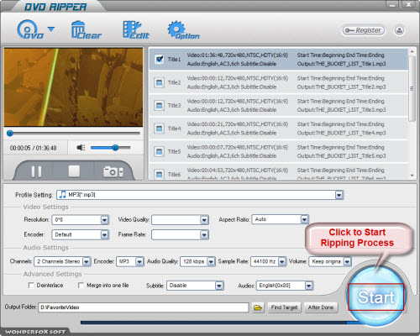
Task: Open the Sample Rate 44100 Hz dropdown
Action: coord(282,261)
